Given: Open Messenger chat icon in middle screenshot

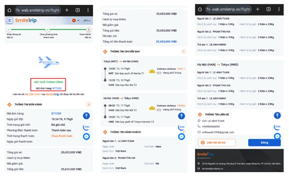Looking at the screenshot, I should pos(182,137).
